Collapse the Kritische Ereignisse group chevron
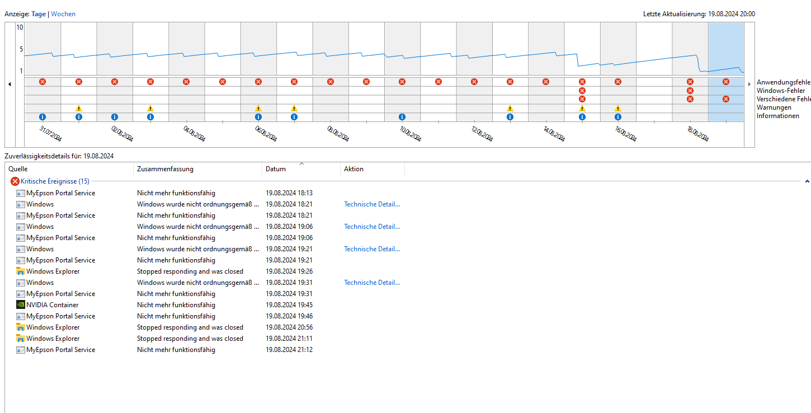This screenshot has width=811, height=413. coord(807,181)
